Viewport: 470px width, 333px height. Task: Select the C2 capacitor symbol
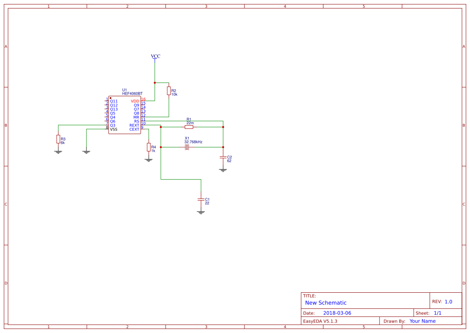[223, 157]
